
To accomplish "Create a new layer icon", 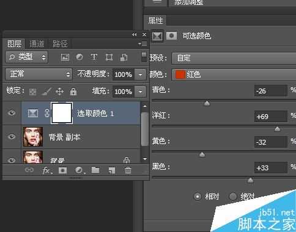I will coord(112,170).
